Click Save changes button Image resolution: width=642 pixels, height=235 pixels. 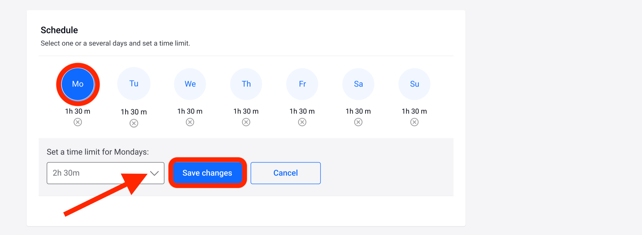click(207, 173)
